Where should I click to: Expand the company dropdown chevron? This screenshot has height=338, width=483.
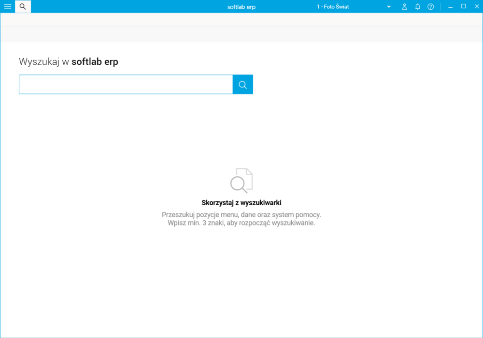click(389, 6)
